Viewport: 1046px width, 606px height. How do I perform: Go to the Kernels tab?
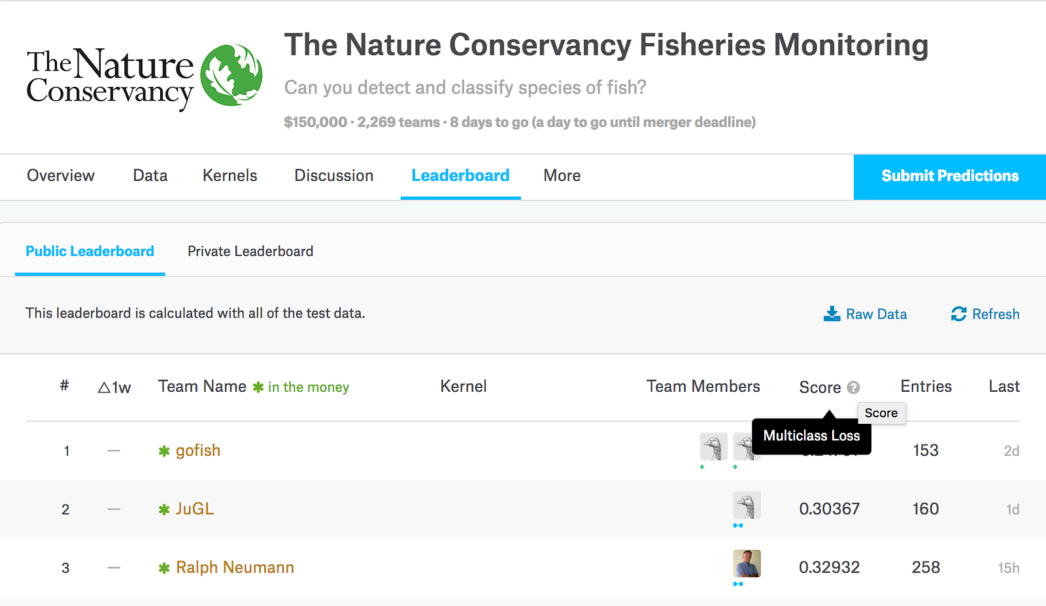[x=230, y=176]
